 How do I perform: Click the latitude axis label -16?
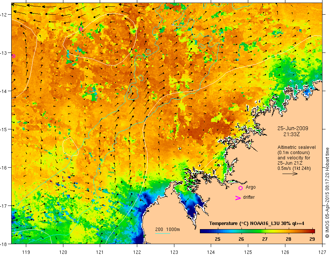4,168
